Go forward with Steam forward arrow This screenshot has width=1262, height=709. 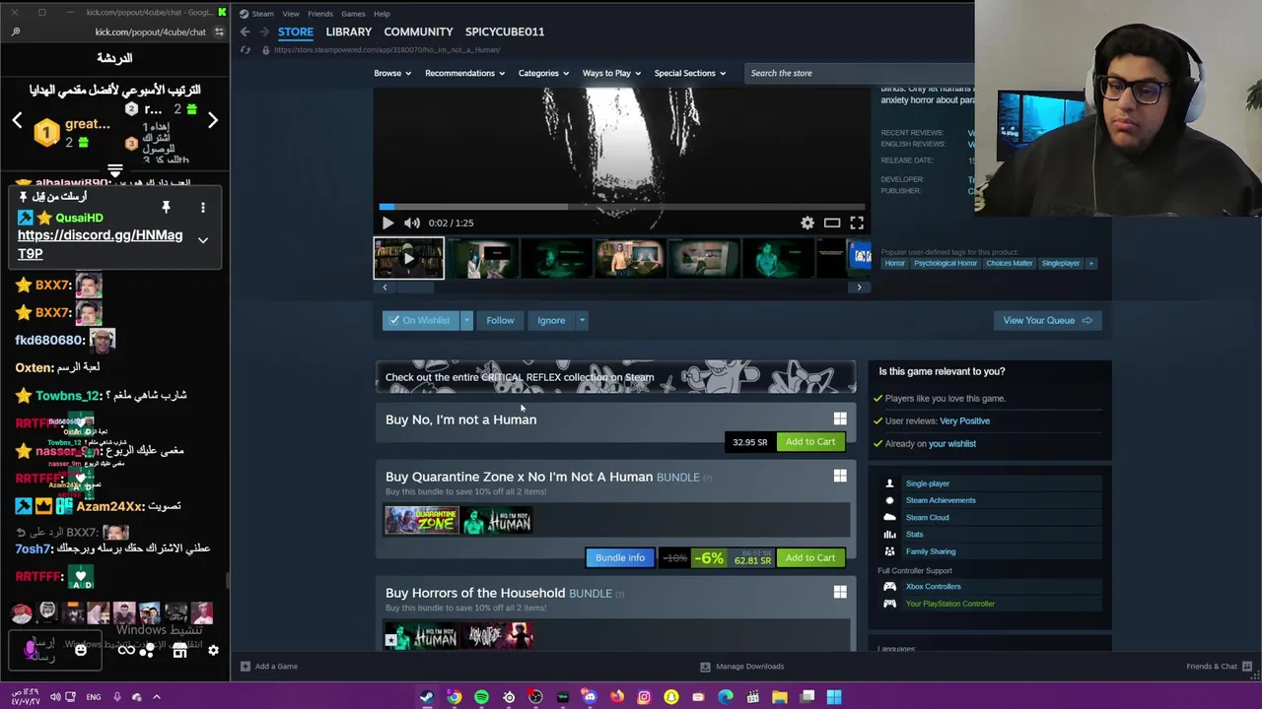[262, 32]
